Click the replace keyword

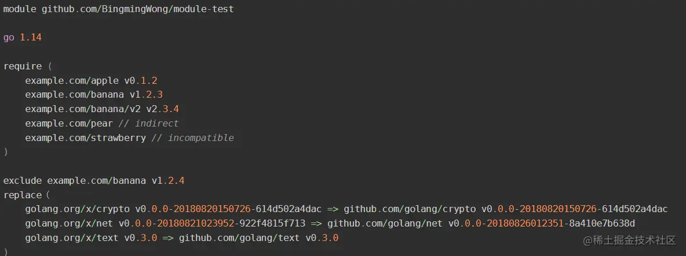click(23, 195)
